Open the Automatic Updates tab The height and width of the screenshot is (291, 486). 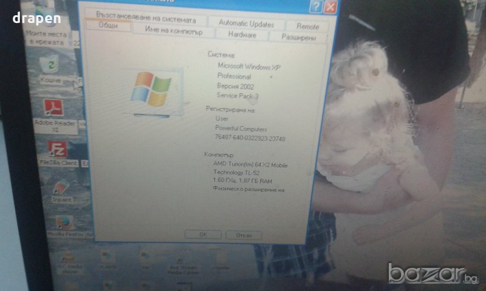(246, 24)
